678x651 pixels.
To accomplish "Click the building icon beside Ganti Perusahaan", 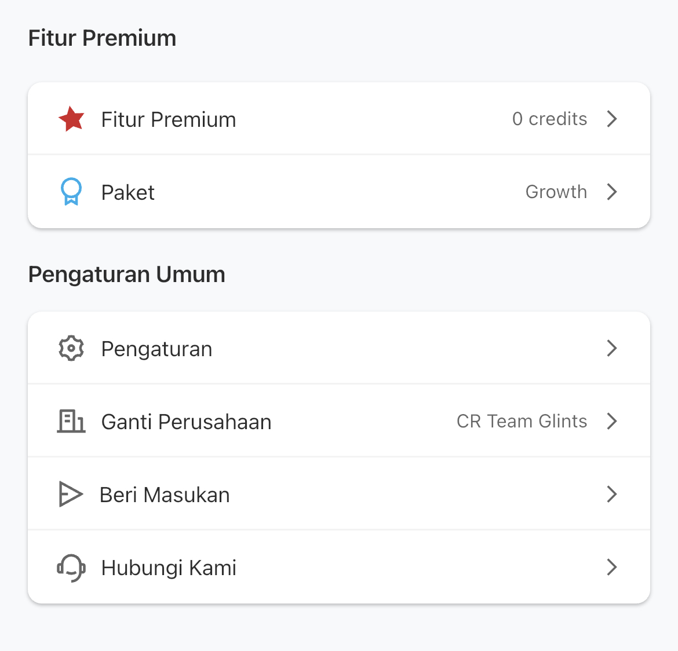I will (71, 421).
